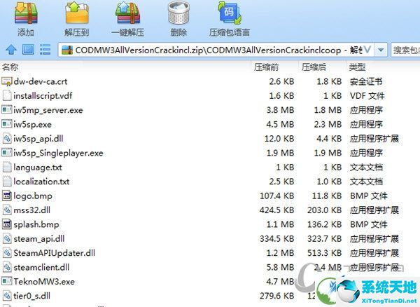The width and height of the screenshot is (420, 307).
Task: Select the iw5mp_server.exe application icon
Action: (7, 109)
